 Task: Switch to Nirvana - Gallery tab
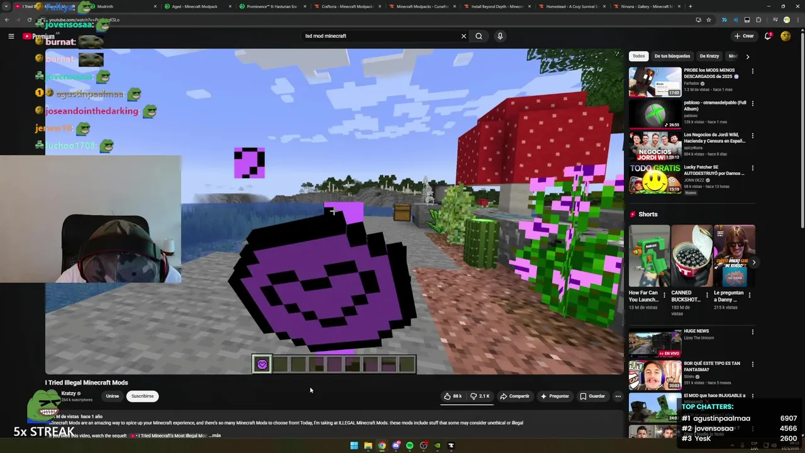point(647,6)
